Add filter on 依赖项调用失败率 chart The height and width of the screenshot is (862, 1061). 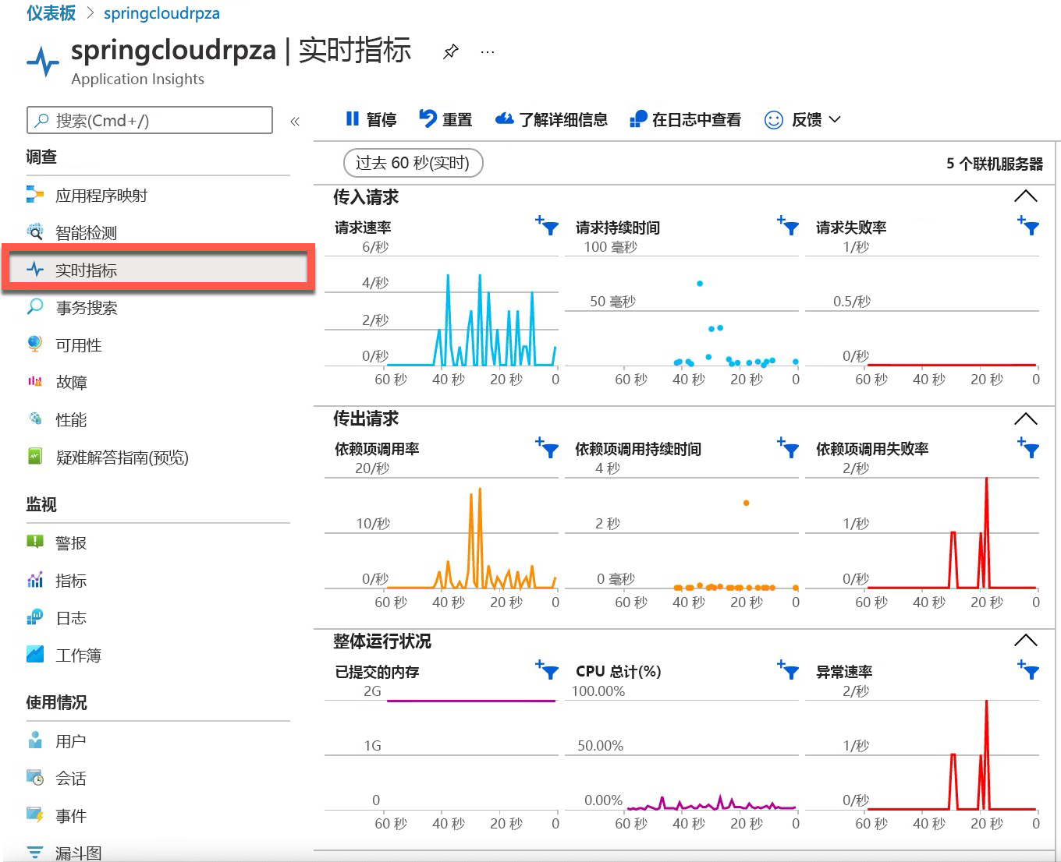point(1029,448)
